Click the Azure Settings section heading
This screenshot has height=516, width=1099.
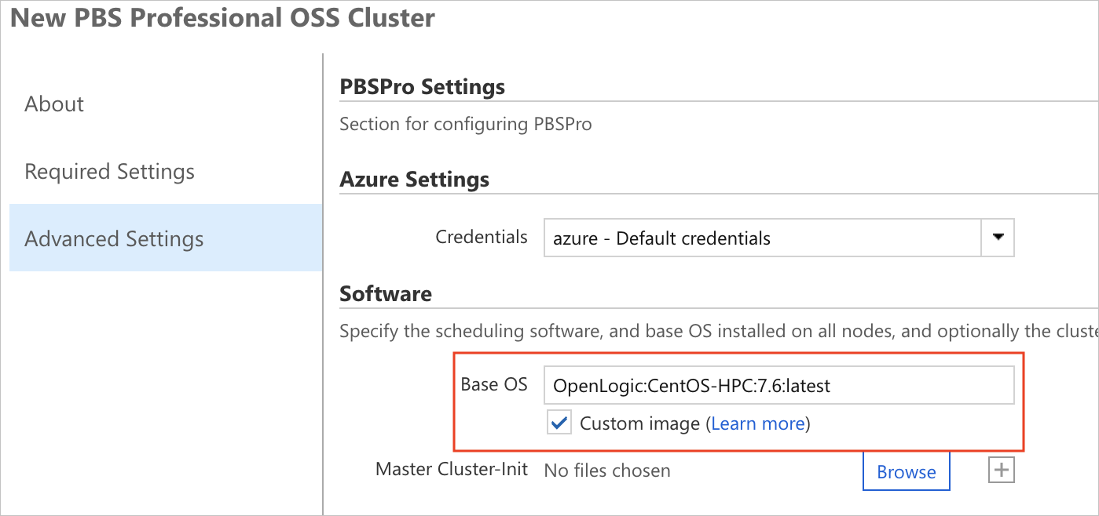pyautogui.click(x=414, y=180)
